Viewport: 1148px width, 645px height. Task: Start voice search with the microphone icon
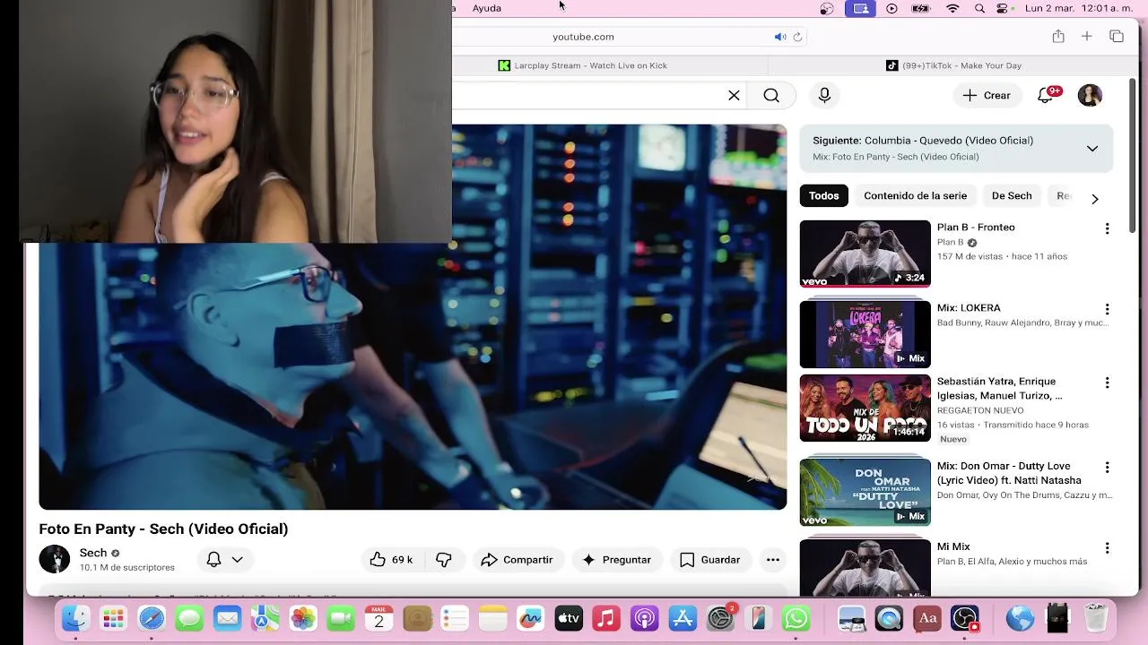tap(824, 96)
